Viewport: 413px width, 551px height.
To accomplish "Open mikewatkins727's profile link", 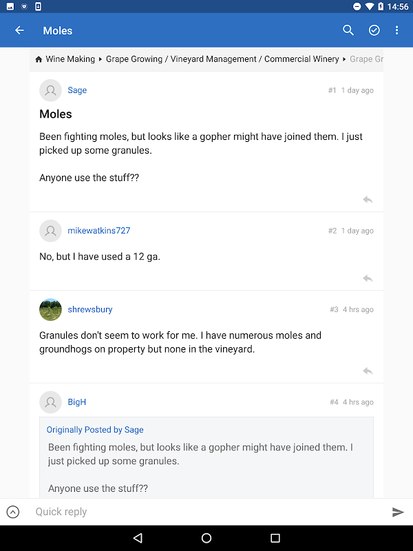I will [x=98, y=231].
